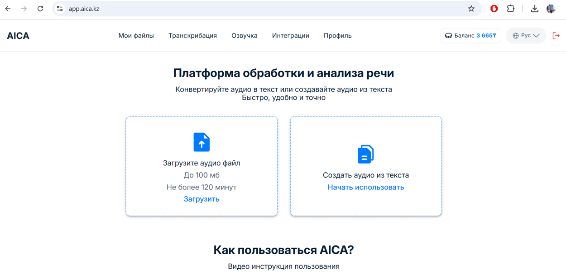The image size is (566, 275).
Task: Click 'Платформа обработки и анализа речи' heading
Action: 283,73
